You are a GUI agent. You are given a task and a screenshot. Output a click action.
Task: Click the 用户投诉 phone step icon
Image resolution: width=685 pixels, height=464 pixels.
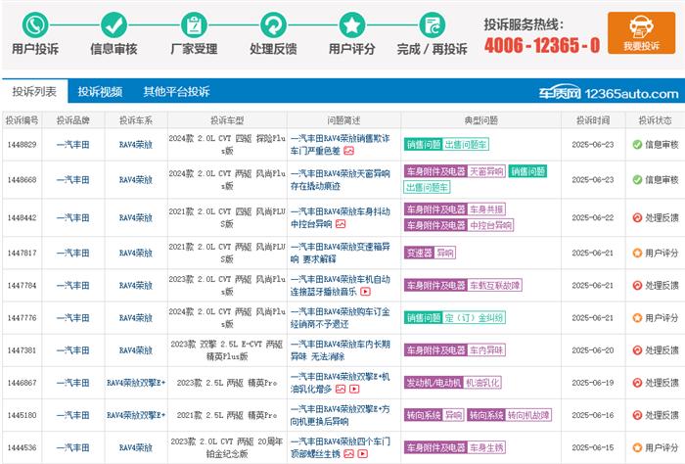(x=35, y=24)
